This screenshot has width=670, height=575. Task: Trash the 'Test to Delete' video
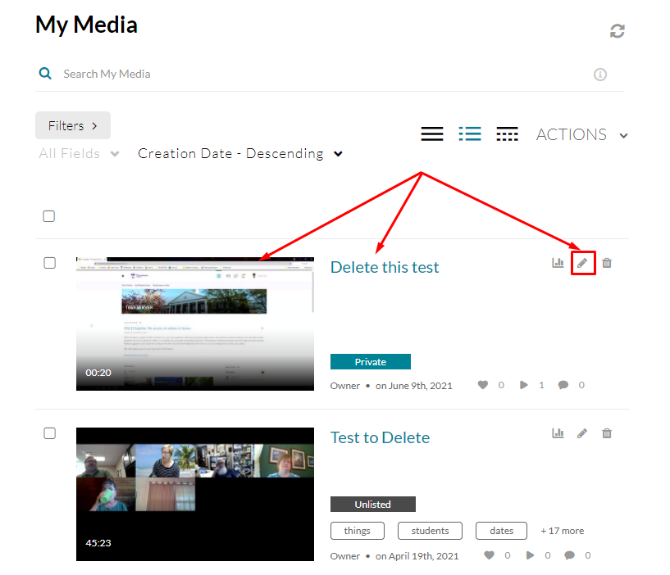click(x=607, y=433)
